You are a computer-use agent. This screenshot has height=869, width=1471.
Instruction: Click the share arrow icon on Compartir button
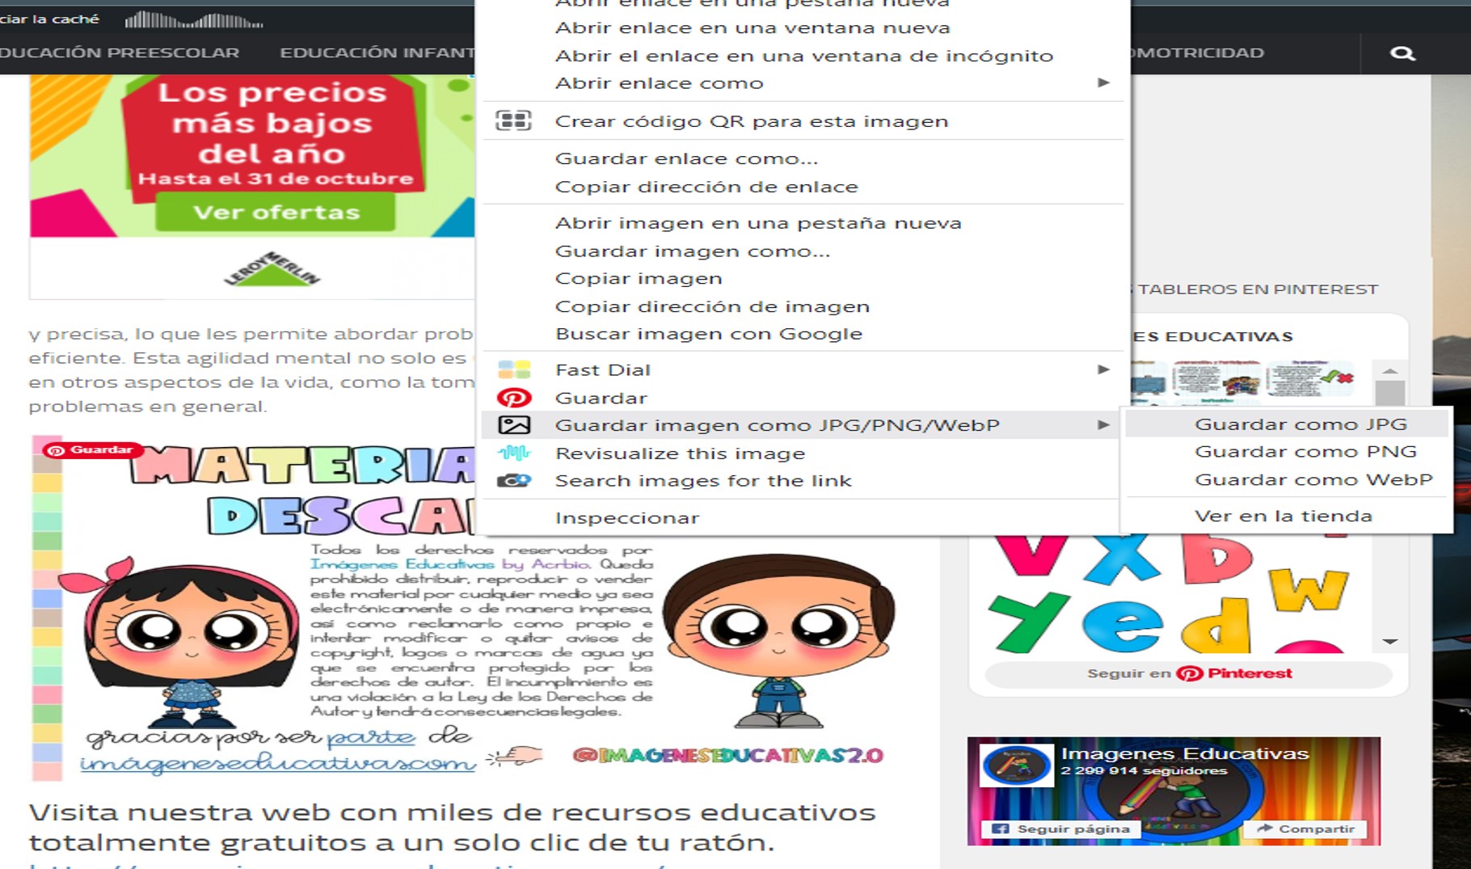[1265, 828]
